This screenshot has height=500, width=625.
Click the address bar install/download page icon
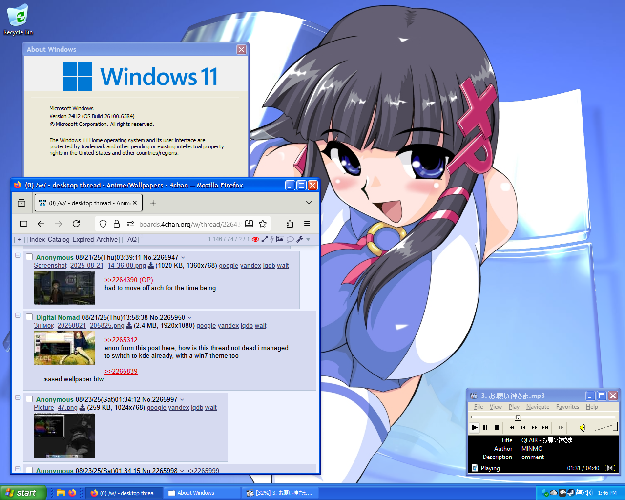[x=249, y=224]
